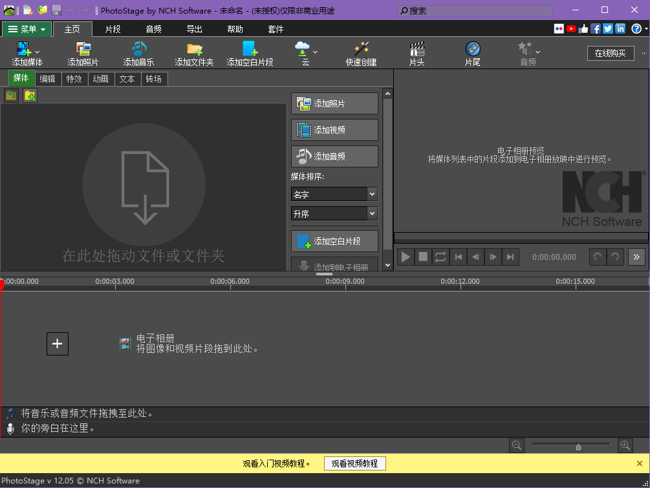Click the 观看视频教程 button
Image resolution: width=650 pixels, height=488 pixels.
354,463
